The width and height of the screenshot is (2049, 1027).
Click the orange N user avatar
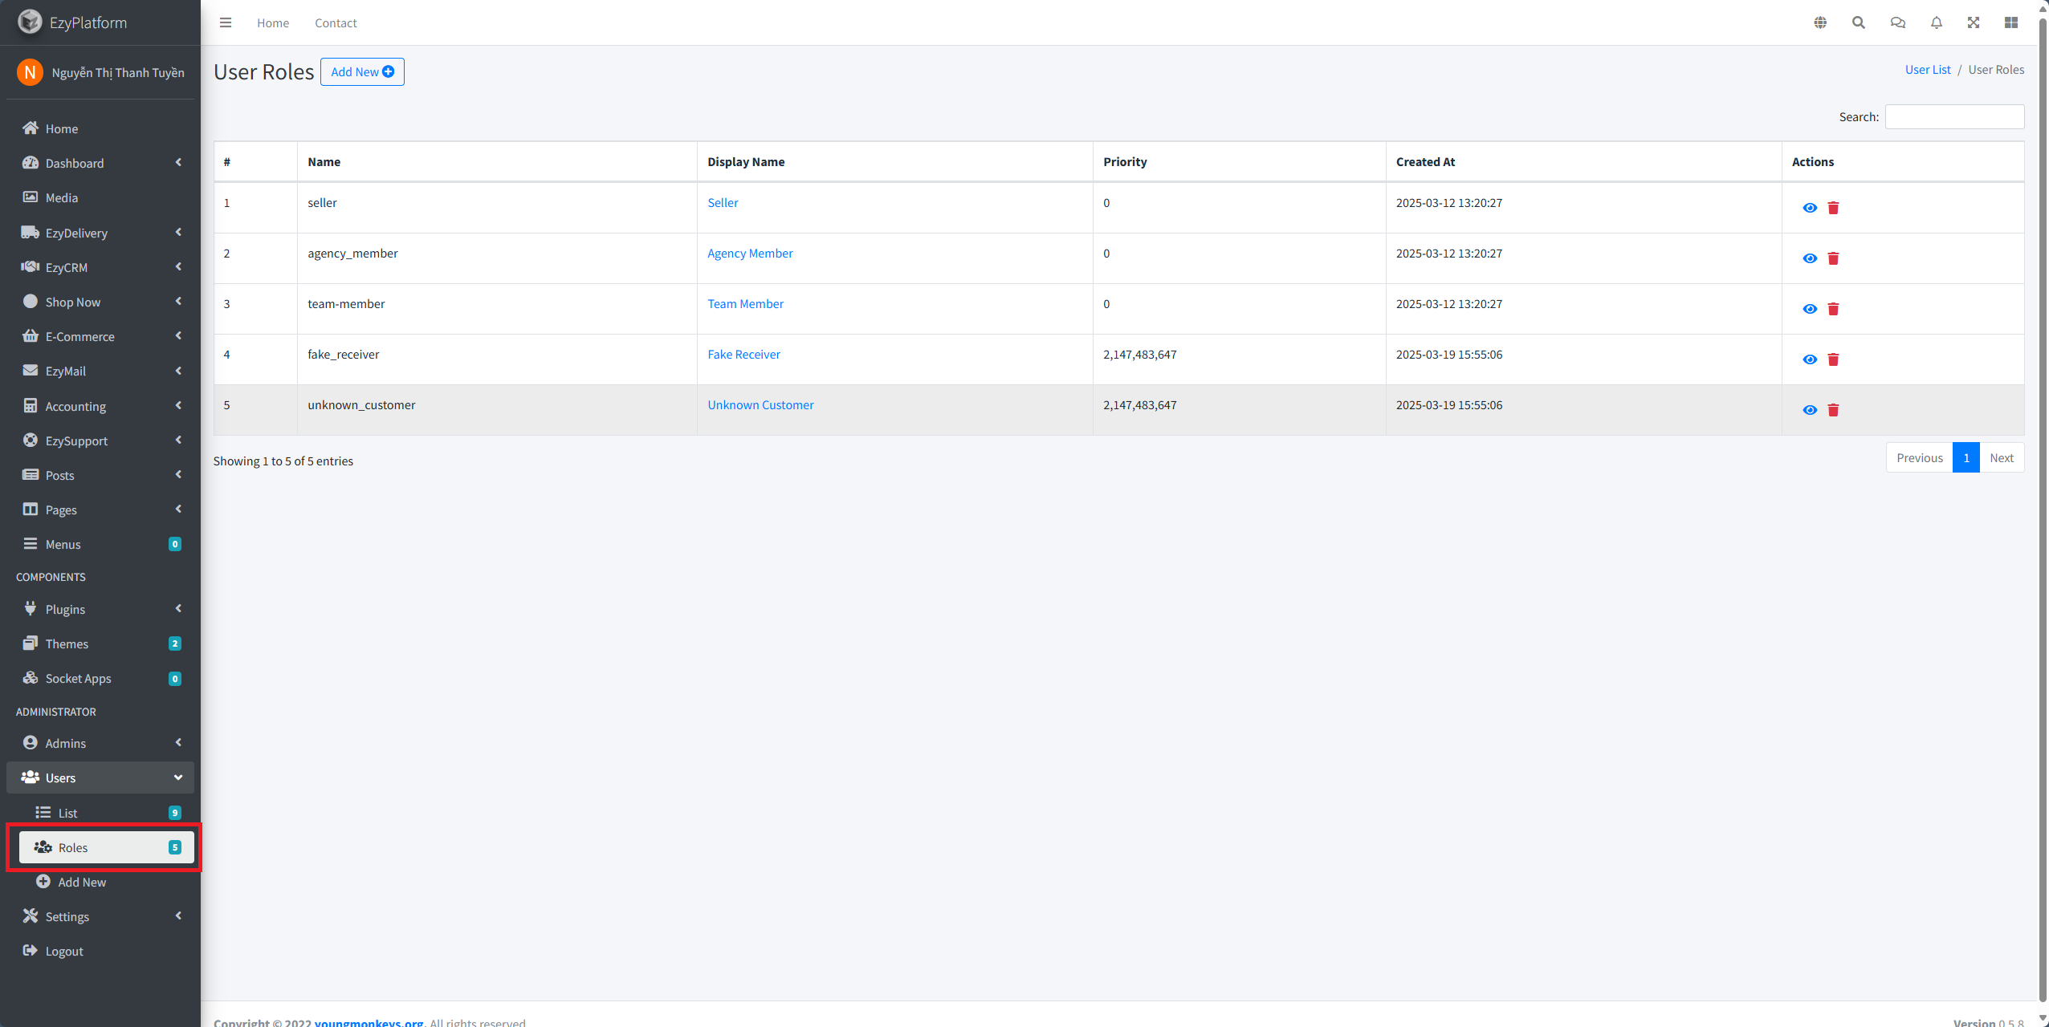click(30, 72)
